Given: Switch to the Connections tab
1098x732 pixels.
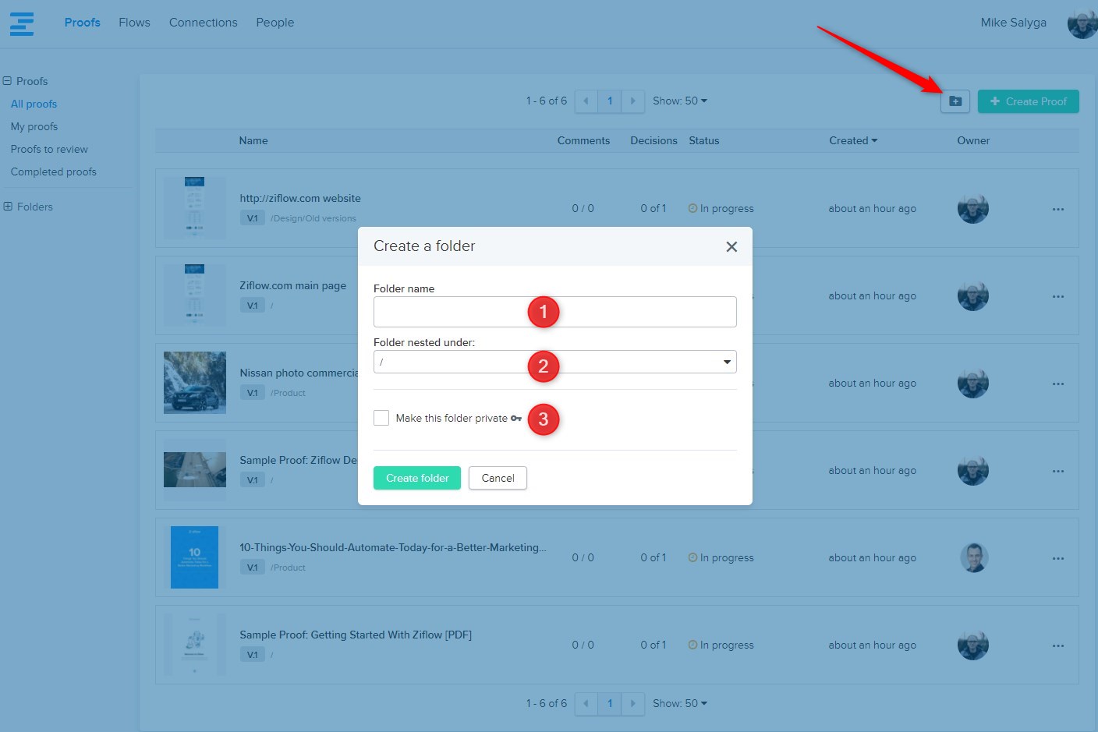Looking at the screenshot, I should point(203,23).
